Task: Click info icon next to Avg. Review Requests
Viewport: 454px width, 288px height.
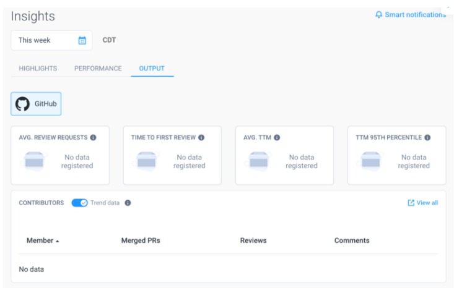Action: pyautogui.click(x=93, y=137)
